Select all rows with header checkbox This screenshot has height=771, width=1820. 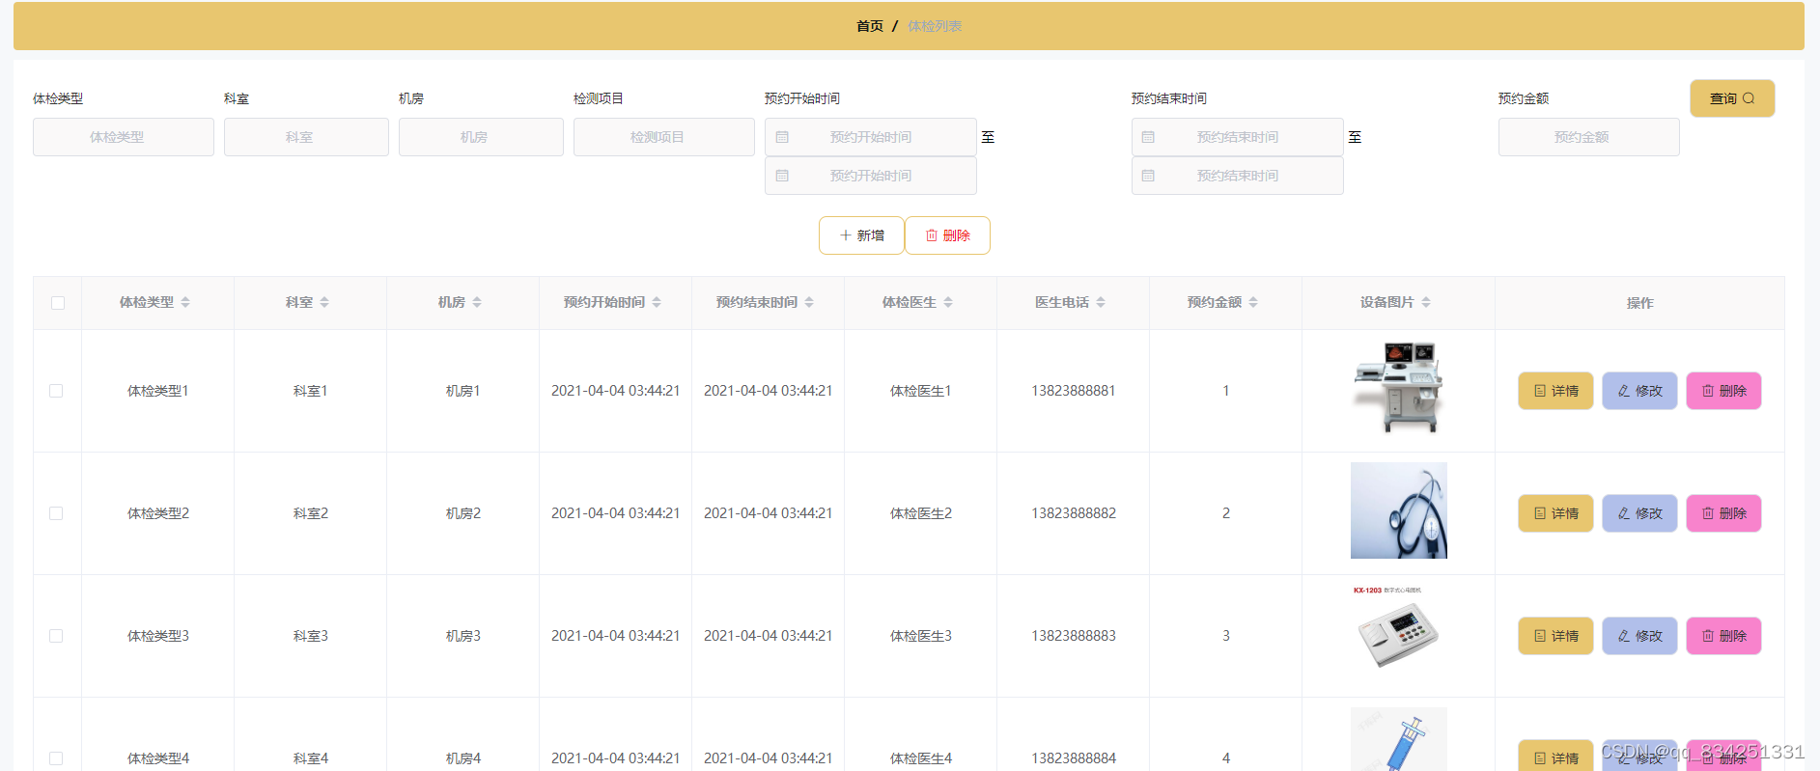tap(58, 303)
